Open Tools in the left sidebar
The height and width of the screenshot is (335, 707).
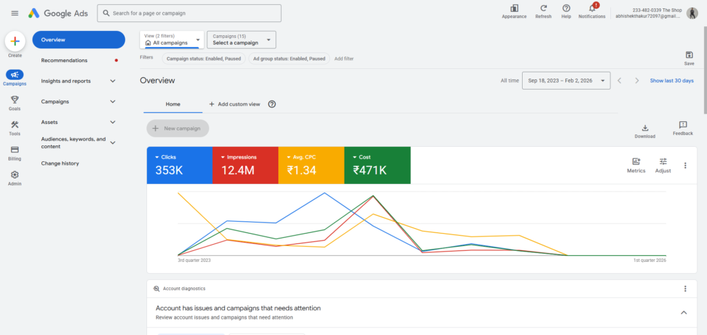(x=14, y=128)
